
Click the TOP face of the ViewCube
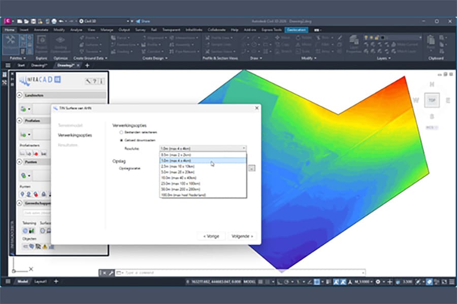click(432, 100)
